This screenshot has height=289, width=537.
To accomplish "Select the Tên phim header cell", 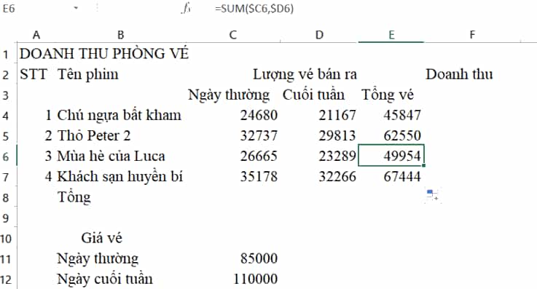I will (87, 74).
